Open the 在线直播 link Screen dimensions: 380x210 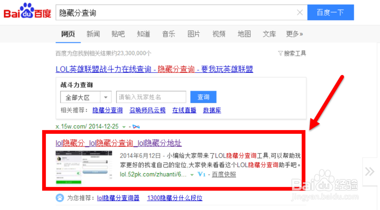click(x=184, y=110)
